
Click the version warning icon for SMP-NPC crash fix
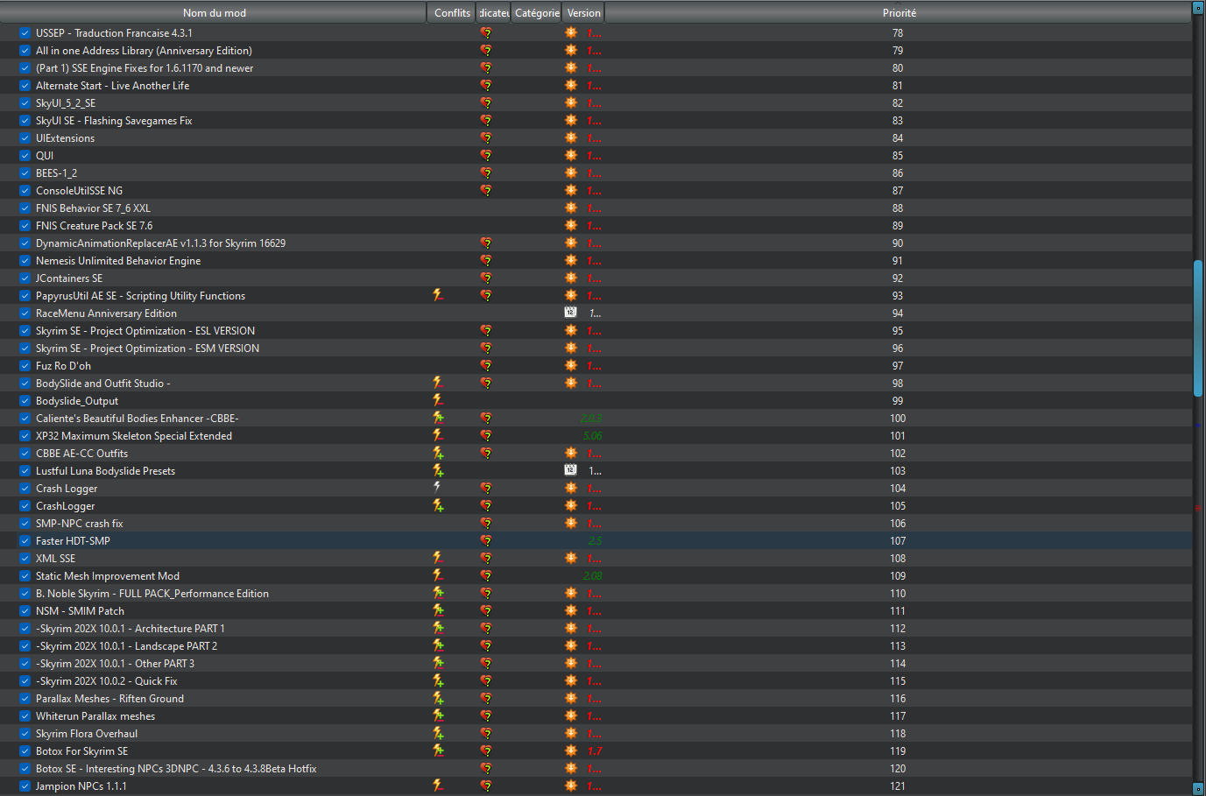[x=571, y=523]
